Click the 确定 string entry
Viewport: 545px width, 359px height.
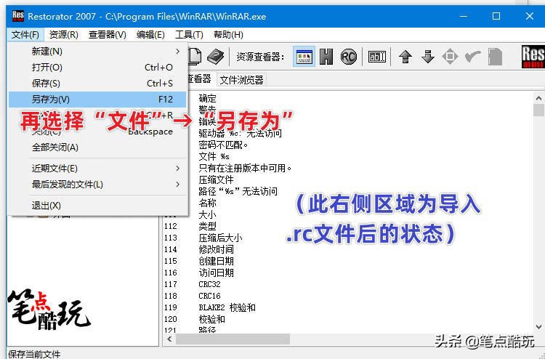click(208, 99)
